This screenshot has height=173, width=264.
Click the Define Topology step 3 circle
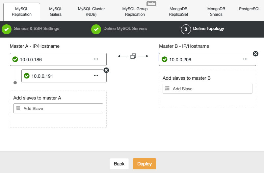pyautogui.click(x=186, y=29)
